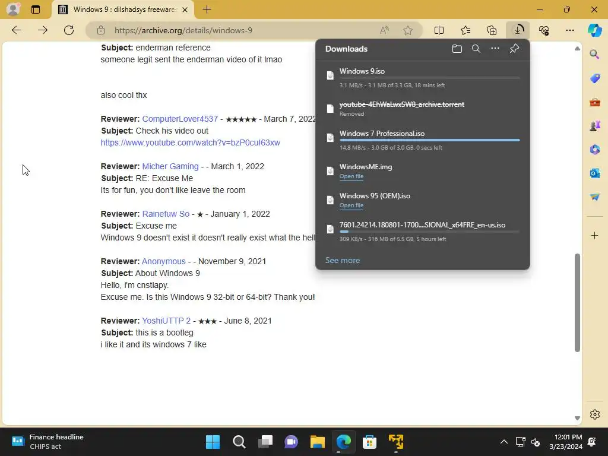Open more options in Downloads panel
Screen dimensions: 608x456
click(x=495, y=49)
